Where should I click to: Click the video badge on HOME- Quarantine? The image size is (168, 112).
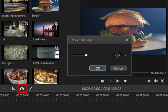coord(57,47)
